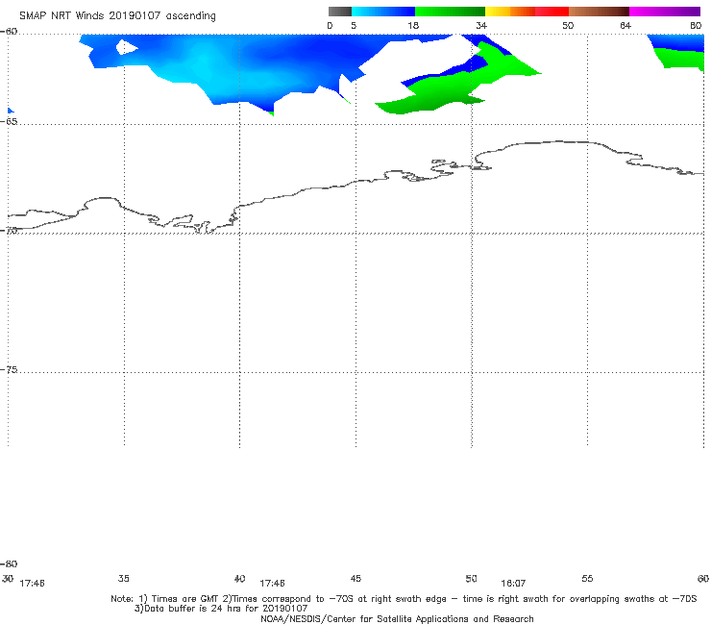Pick the cyan-to-blue color bar segment
Viewport: 711px width, 625px height.
point(383,12)
